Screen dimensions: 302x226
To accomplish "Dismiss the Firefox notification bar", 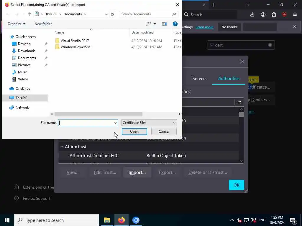I will pos(295,26).
